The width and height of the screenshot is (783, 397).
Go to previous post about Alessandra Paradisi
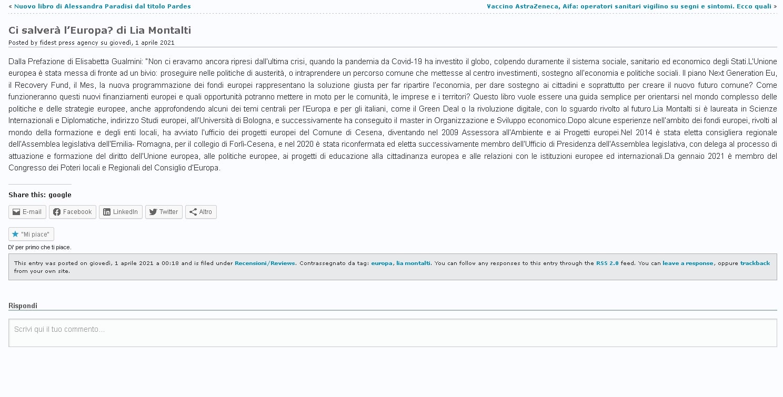click(x=102, y=6)
